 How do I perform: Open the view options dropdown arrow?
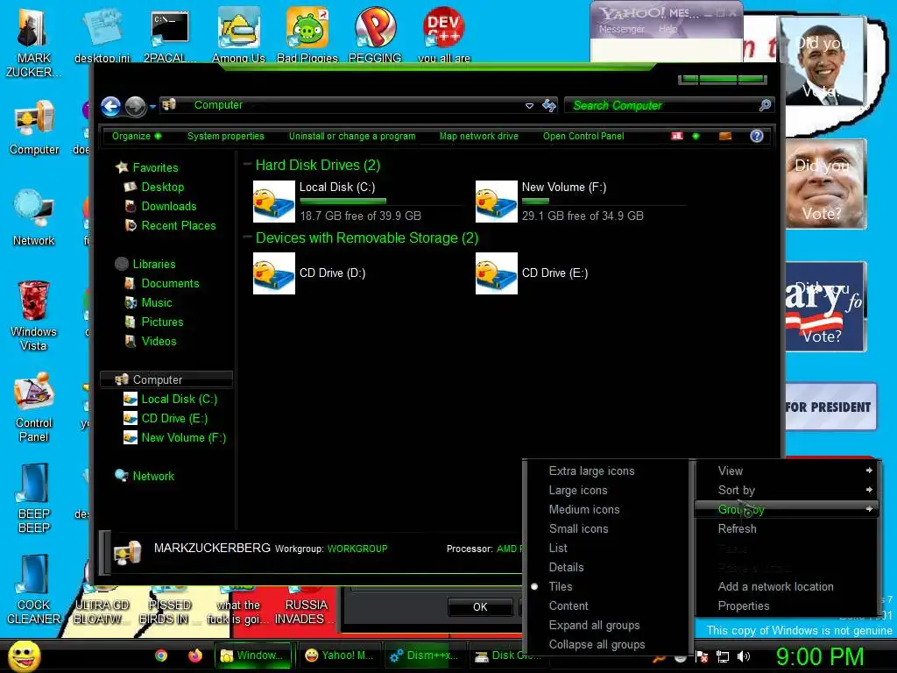click(x=696, y=136)
